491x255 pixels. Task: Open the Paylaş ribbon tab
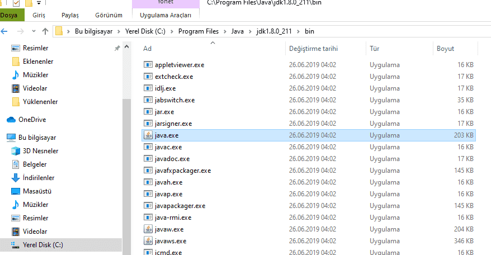pos(70,15)
